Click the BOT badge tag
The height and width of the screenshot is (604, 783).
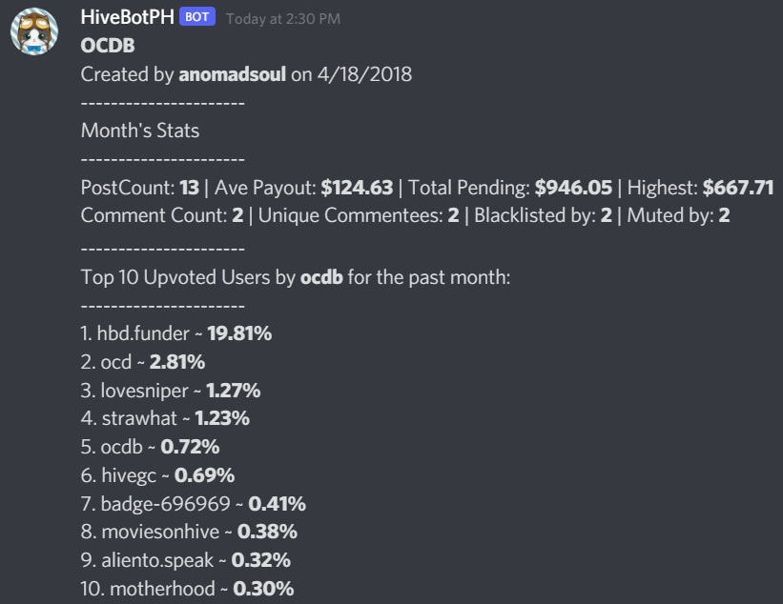coord(197,16)
